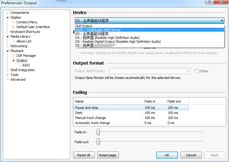
Task: Click the Fade out slider handle
Action: [x=98, y=142]
